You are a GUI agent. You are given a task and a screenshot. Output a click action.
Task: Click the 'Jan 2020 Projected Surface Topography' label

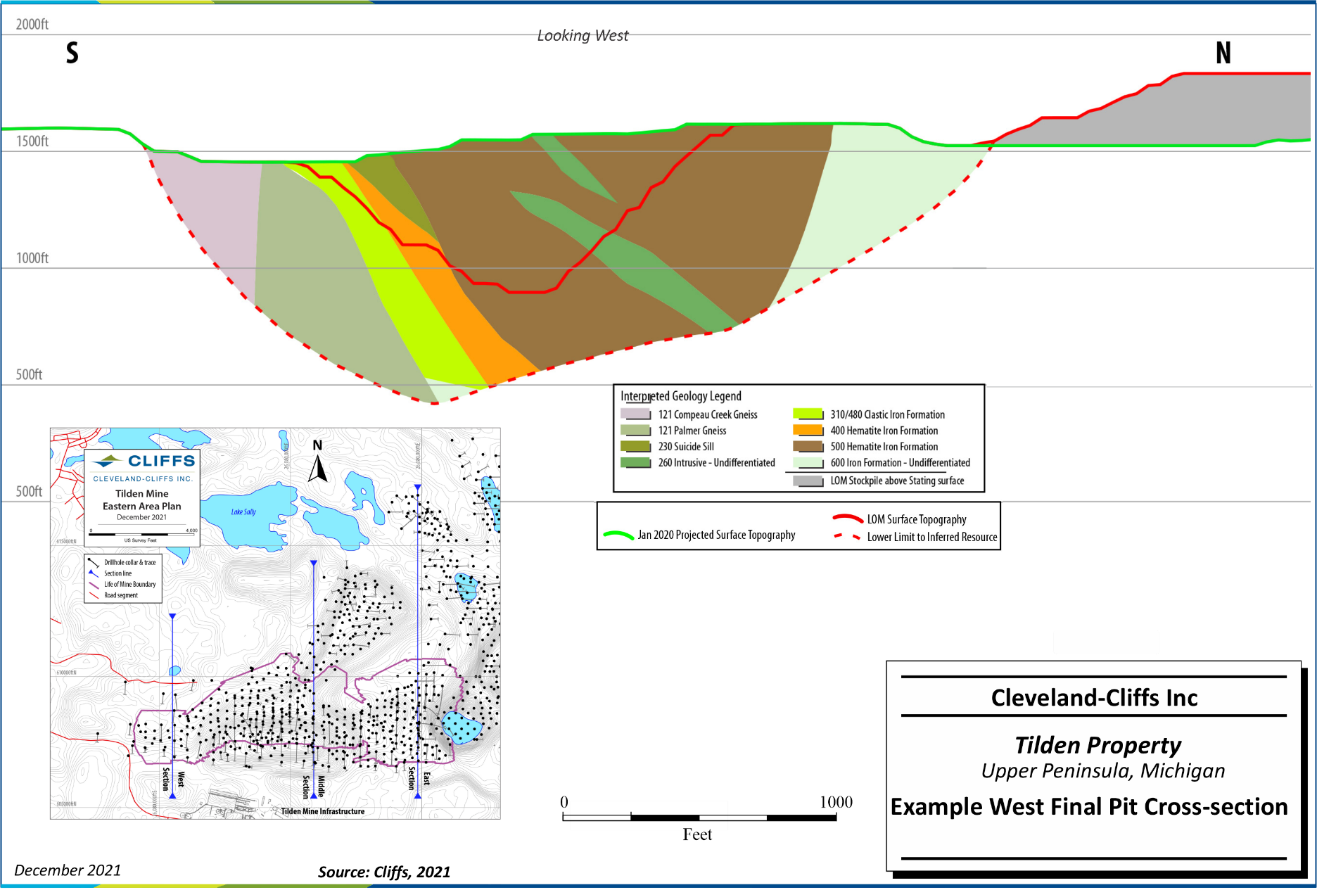pyautogui.click(x=717, y=535)
